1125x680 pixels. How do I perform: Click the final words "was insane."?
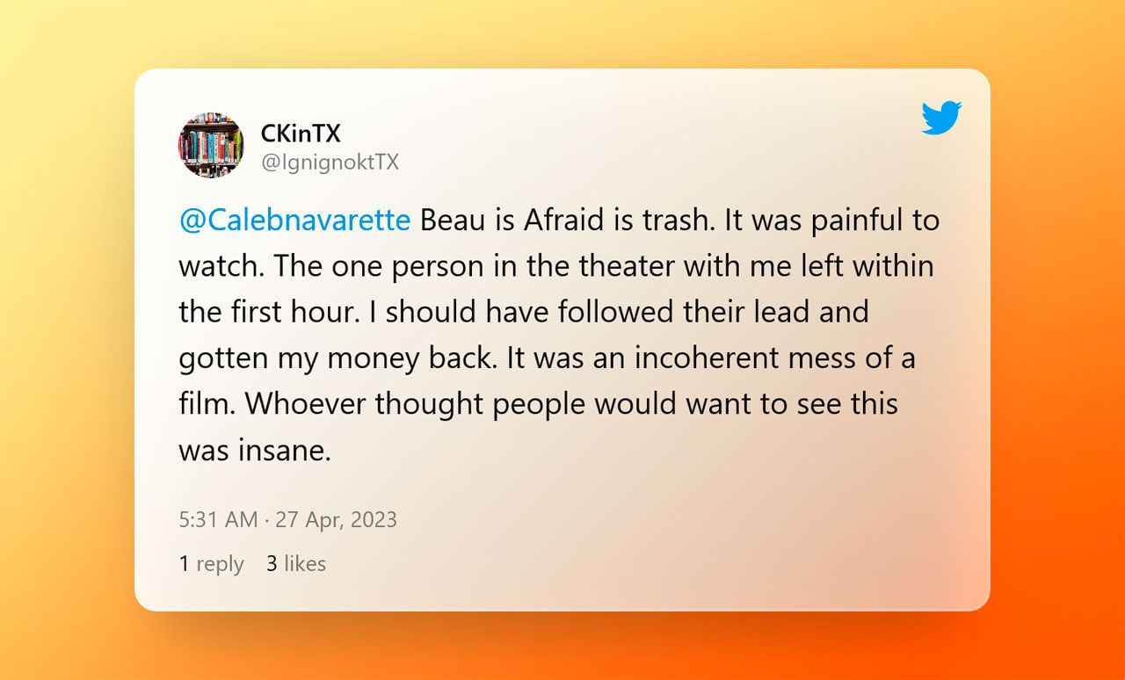[255, 451]
